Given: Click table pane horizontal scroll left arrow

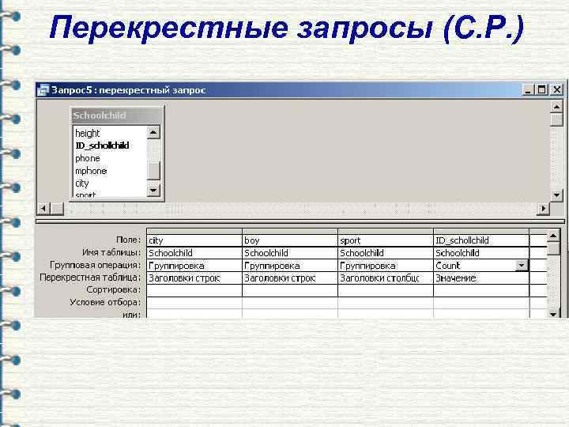Looking at the screenshot, I should (x=44, y=209).
